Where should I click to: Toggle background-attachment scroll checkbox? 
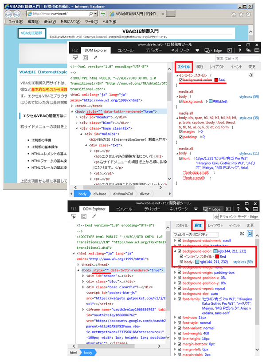(180, 241)
